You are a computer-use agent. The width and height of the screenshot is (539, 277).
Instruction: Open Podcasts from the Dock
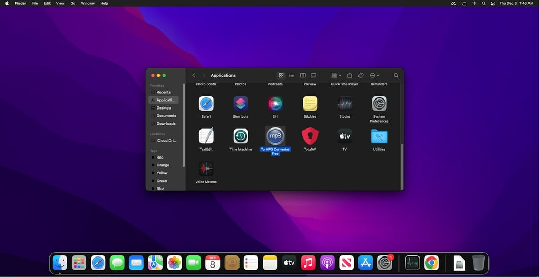click(327, 263)
